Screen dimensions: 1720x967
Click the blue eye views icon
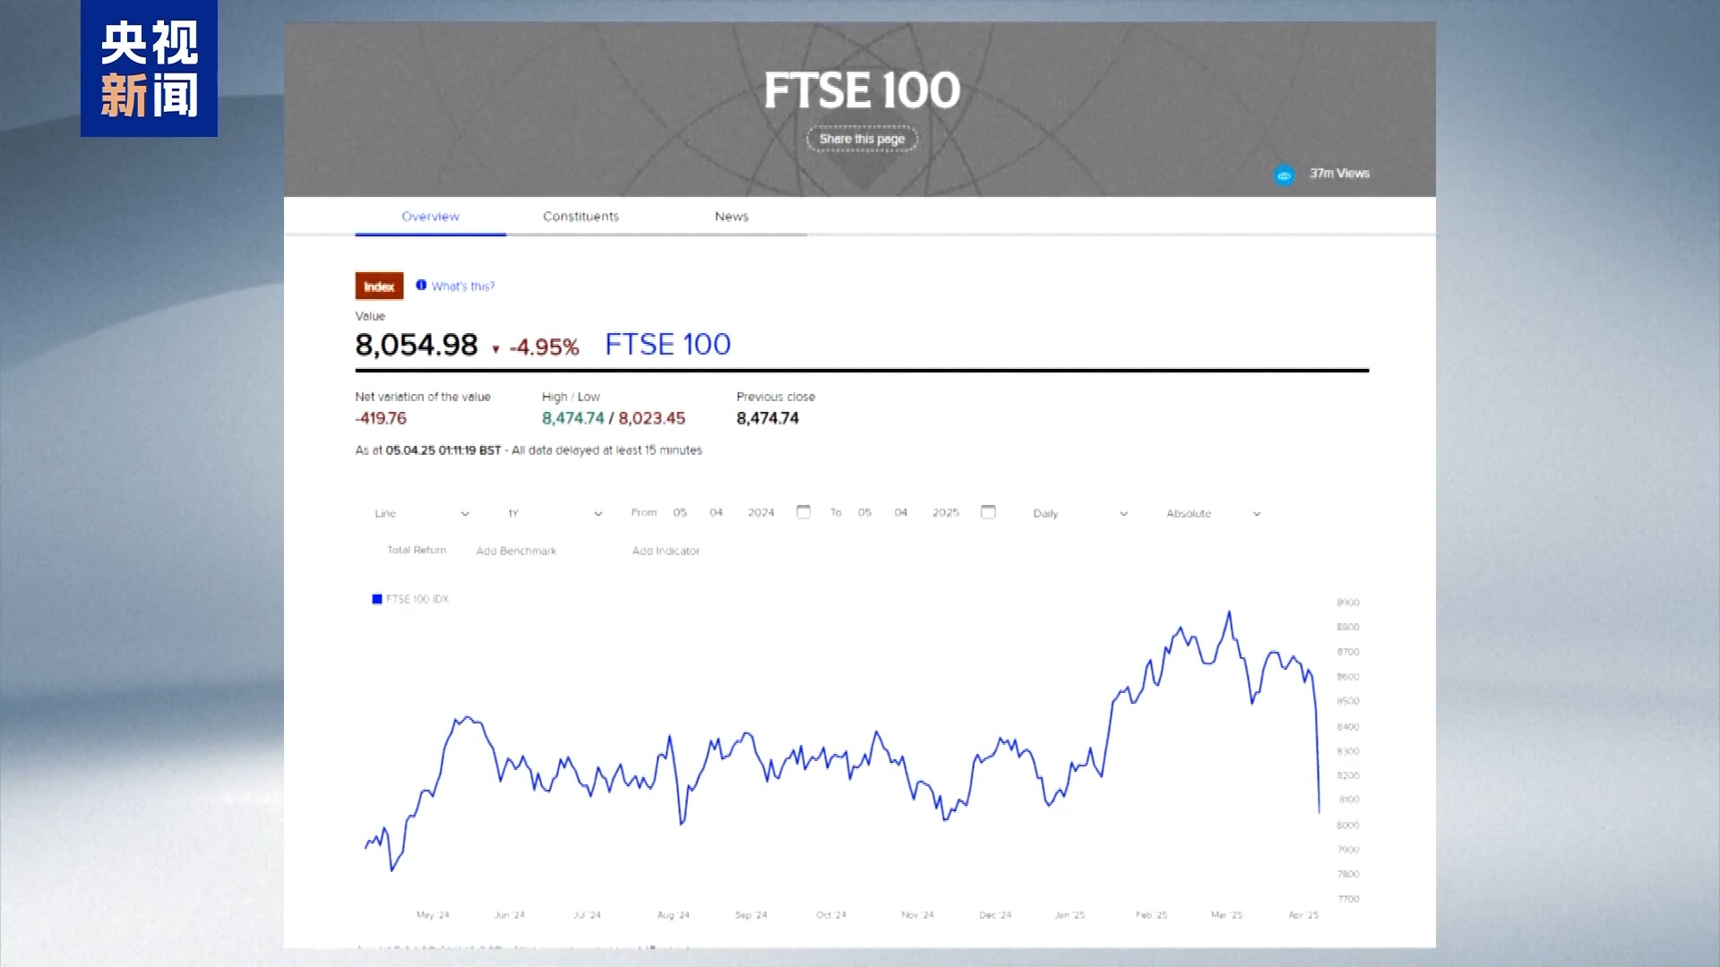tap(1284, 175)
